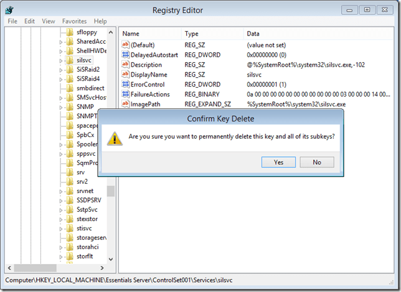Click the warning icon in Confirm Key Delete

pyautogui.click(x=115, y=139)
